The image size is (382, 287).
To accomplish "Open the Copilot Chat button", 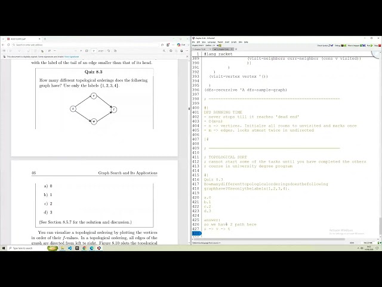I will [x=181, y=45].
